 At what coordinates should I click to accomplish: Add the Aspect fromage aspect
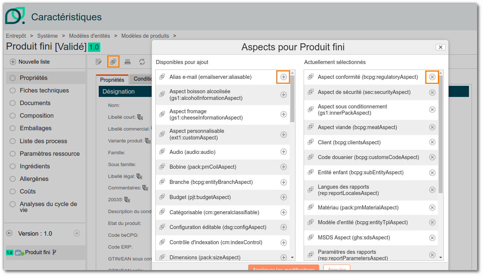(x=283, y=114)
